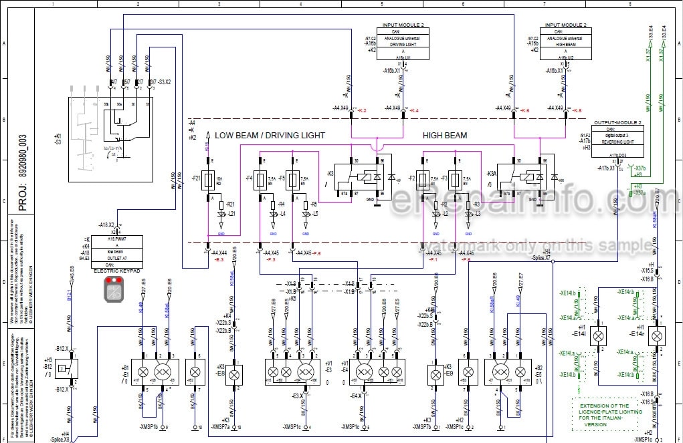
Task: Click the -E14l licence-plate lamp symbol
Action: (x=599, y=336)
